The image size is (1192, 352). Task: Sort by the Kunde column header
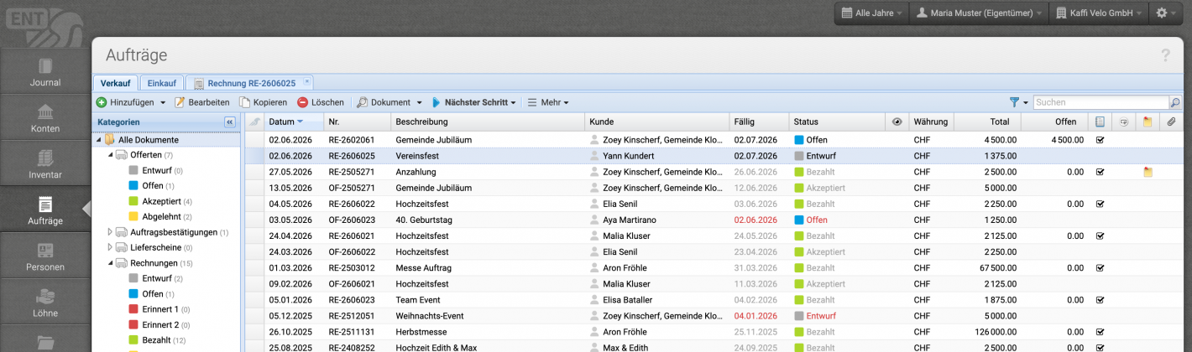pyautogui.click(x=657, y=122)
